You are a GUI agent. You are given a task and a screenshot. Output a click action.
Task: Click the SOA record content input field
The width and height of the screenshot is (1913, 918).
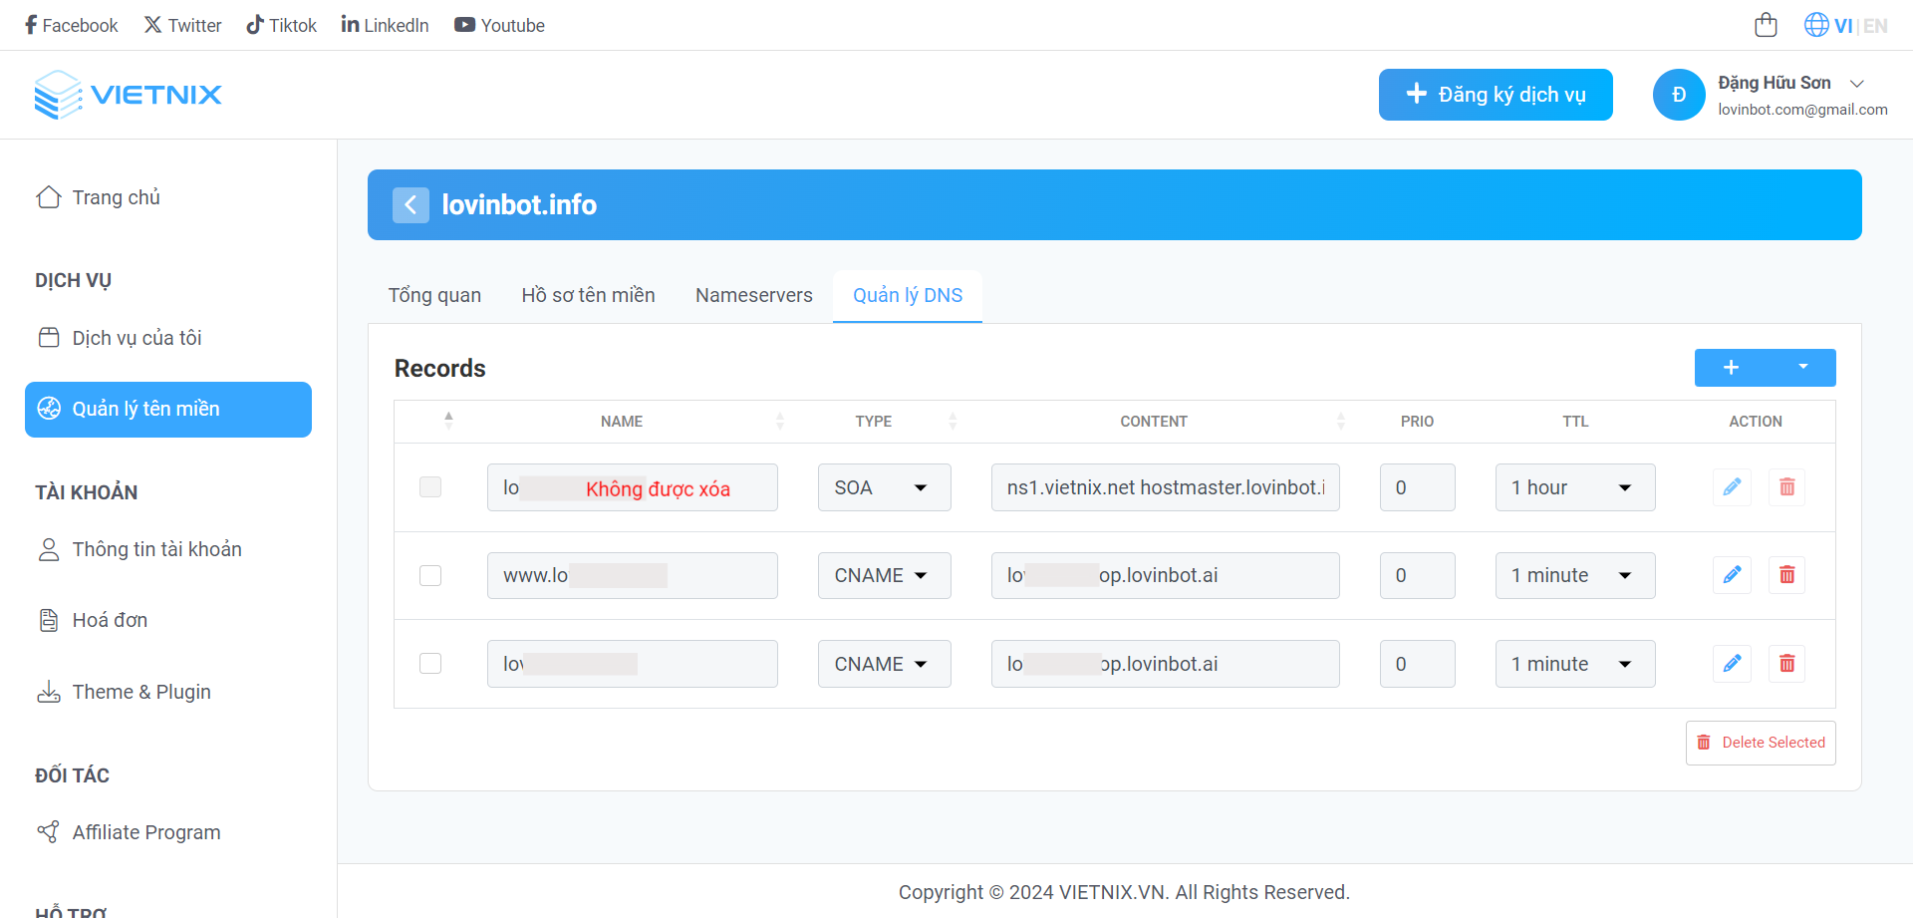click(x=1165, y=487)
